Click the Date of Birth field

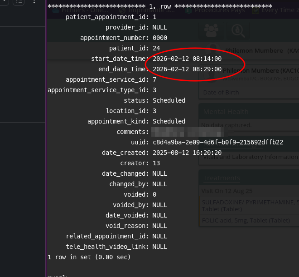pyautogui.click(x=221, y=92)
